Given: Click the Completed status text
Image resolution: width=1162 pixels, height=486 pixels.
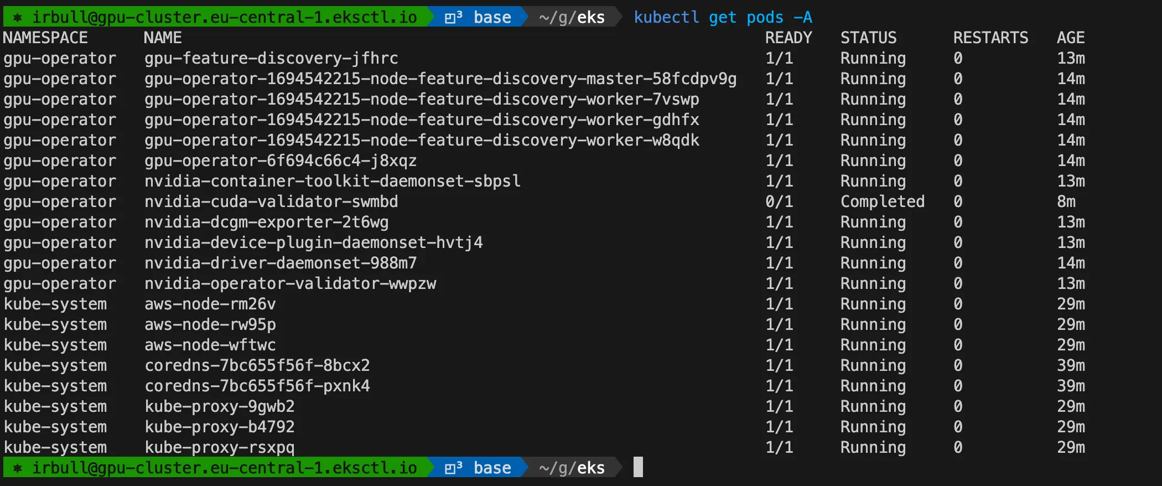Looking at the screenshot, I should (x=883, y=201).
